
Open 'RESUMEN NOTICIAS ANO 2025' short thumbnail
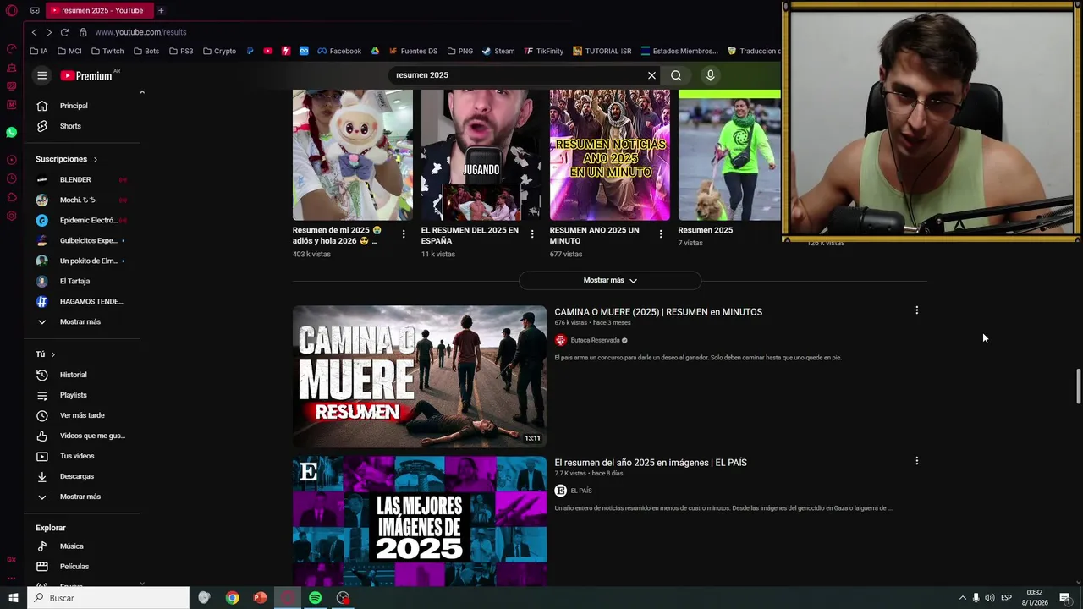(x=610, y=155)
